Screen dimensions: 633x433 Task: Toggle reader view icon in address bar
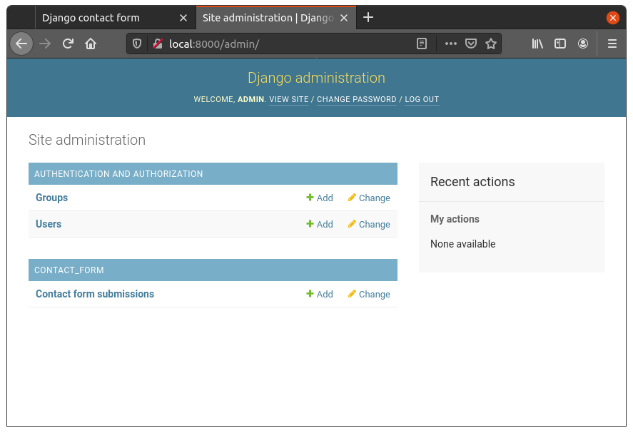(x=422, y=44)
